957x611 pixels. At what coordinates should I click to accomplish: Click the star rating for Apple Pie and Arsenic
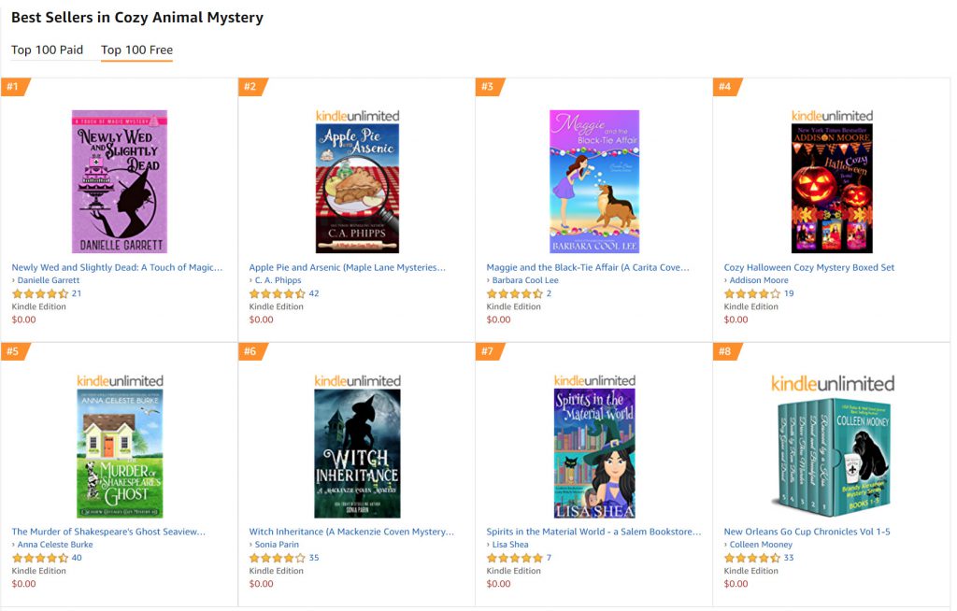click(x=277, y=293)
